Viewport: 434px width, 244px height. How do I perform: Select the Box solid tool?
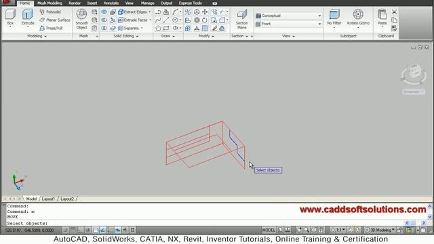tap(10, 17)
